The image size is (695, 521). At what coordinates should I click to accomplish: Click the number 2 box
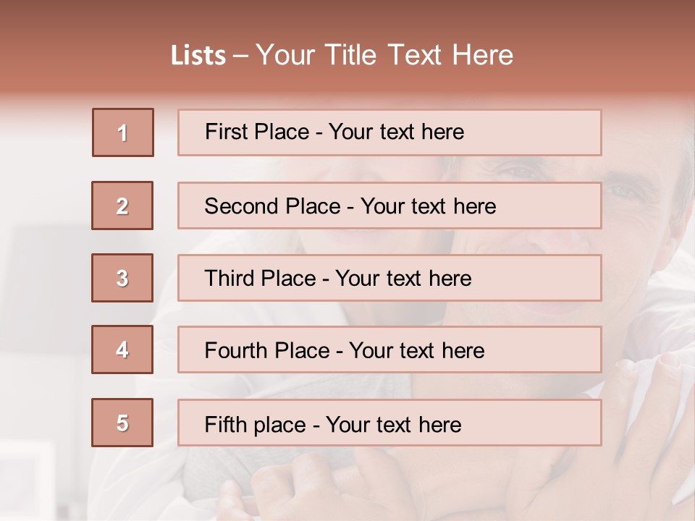(x=122, y=206)
